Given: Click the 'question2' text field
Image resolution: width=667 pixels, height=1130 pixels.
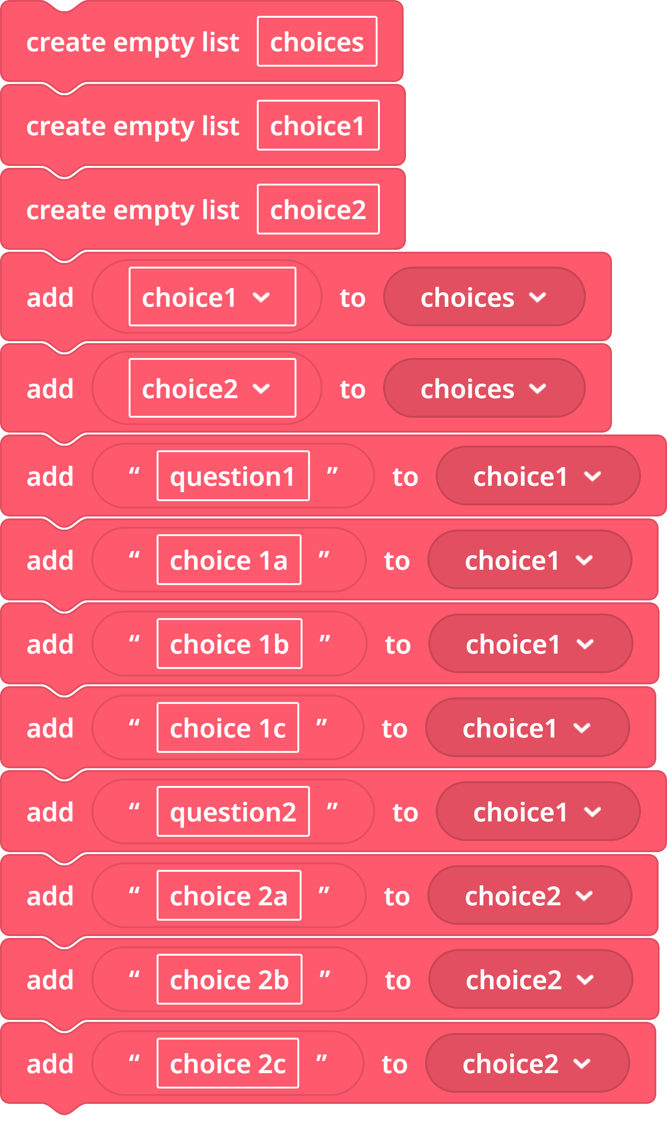Looking at the screenshot, I should (233, 812).
